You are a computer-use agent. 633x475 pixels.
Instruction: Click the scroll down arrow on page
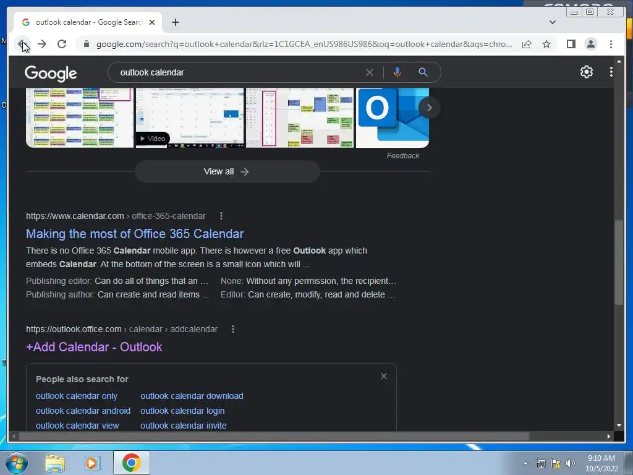pos(619,426)
